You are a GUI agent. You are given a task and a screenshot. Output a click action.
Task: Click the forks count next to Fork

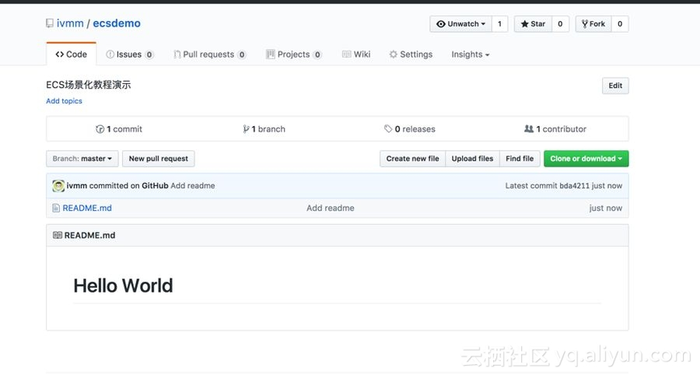[620, 24]
